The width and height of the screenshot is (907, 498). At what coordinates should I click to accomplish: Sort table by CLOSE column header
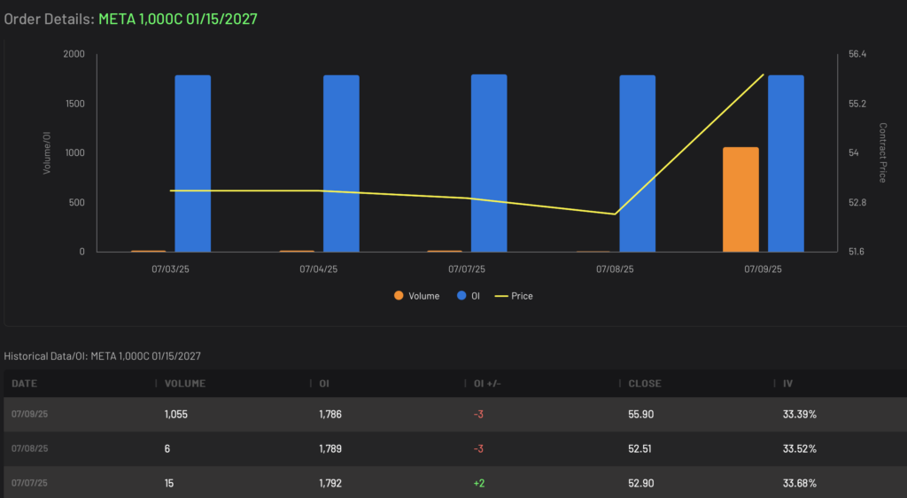[645, 384]
